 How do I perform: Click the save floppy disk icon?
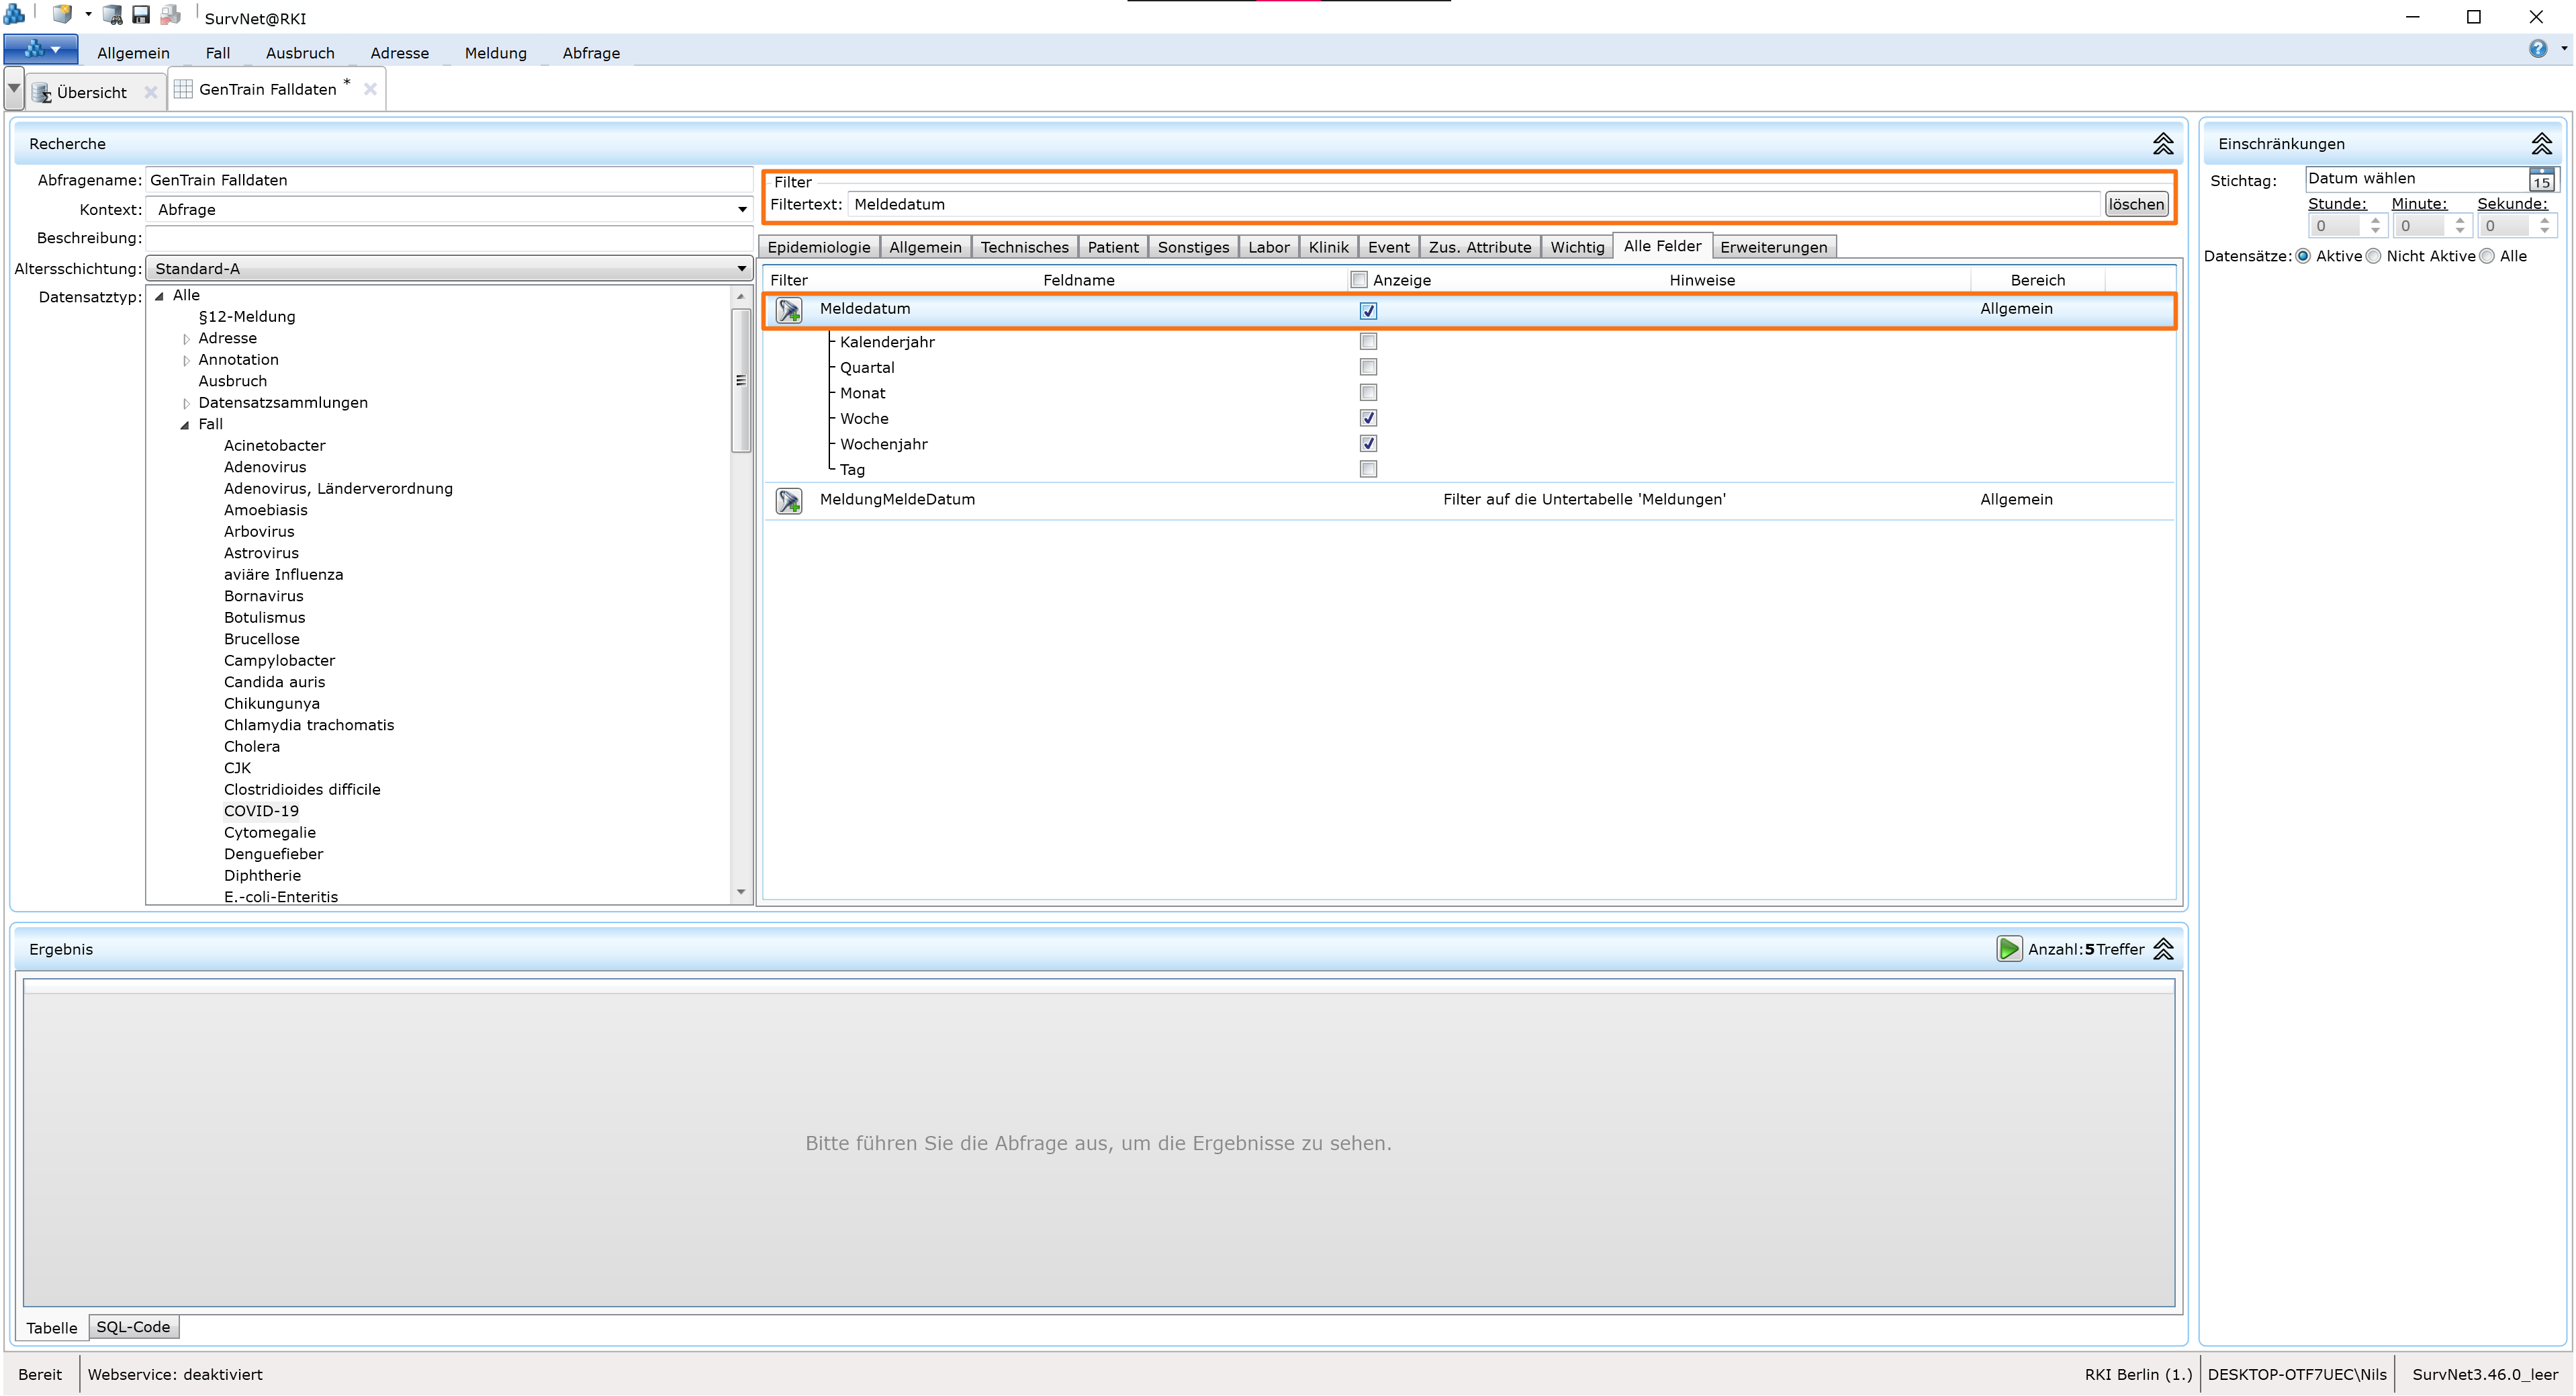(x=141, y=14)
